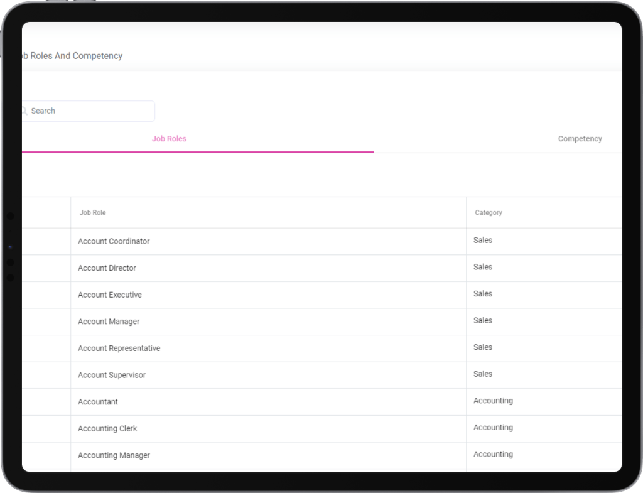Screen dimensions: 643x493
Task: Click the Job Role column header
Action: [x=93, y=213]
